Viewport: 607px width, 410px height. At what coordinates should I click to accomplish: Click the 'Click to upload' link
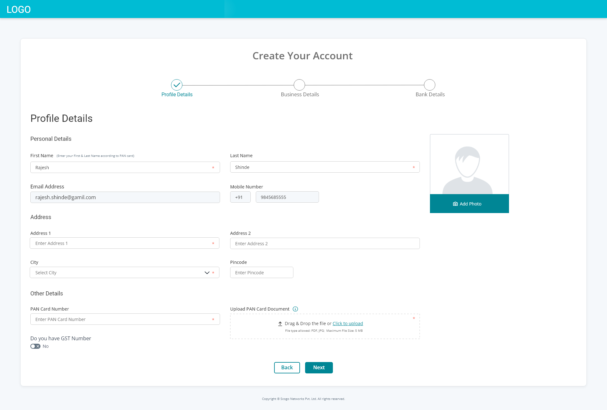point(347,324)
